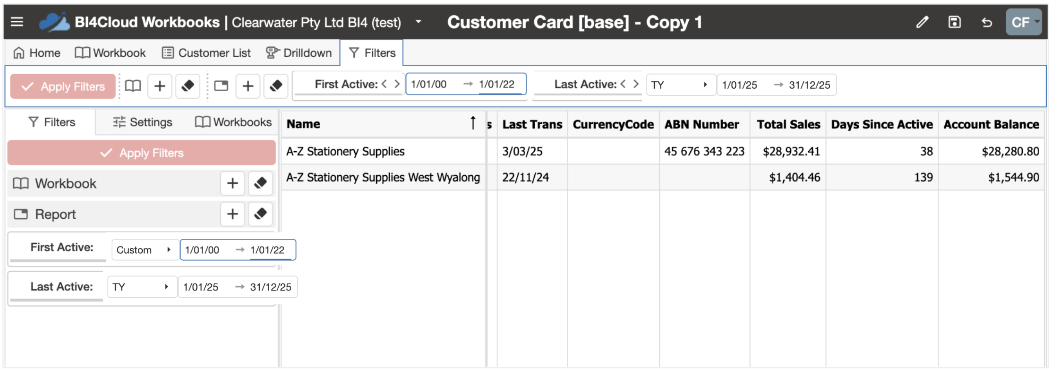Viewport: 1053px width, 373px height.
Task: Open the hamburger main menu
Action: pyautogui.click(x=17, y=22)
